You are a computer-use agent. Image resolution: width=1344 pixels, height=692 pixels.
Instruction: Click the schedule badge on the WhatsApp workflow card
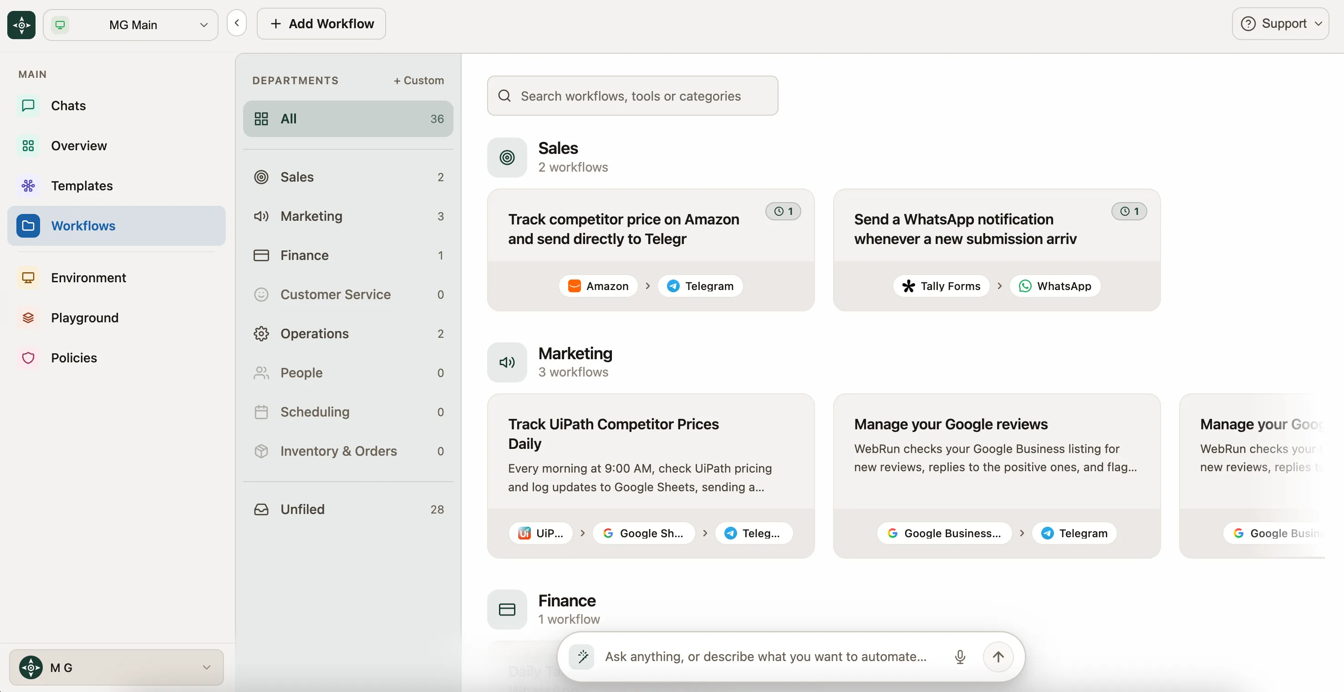(x=1129, y=211)
